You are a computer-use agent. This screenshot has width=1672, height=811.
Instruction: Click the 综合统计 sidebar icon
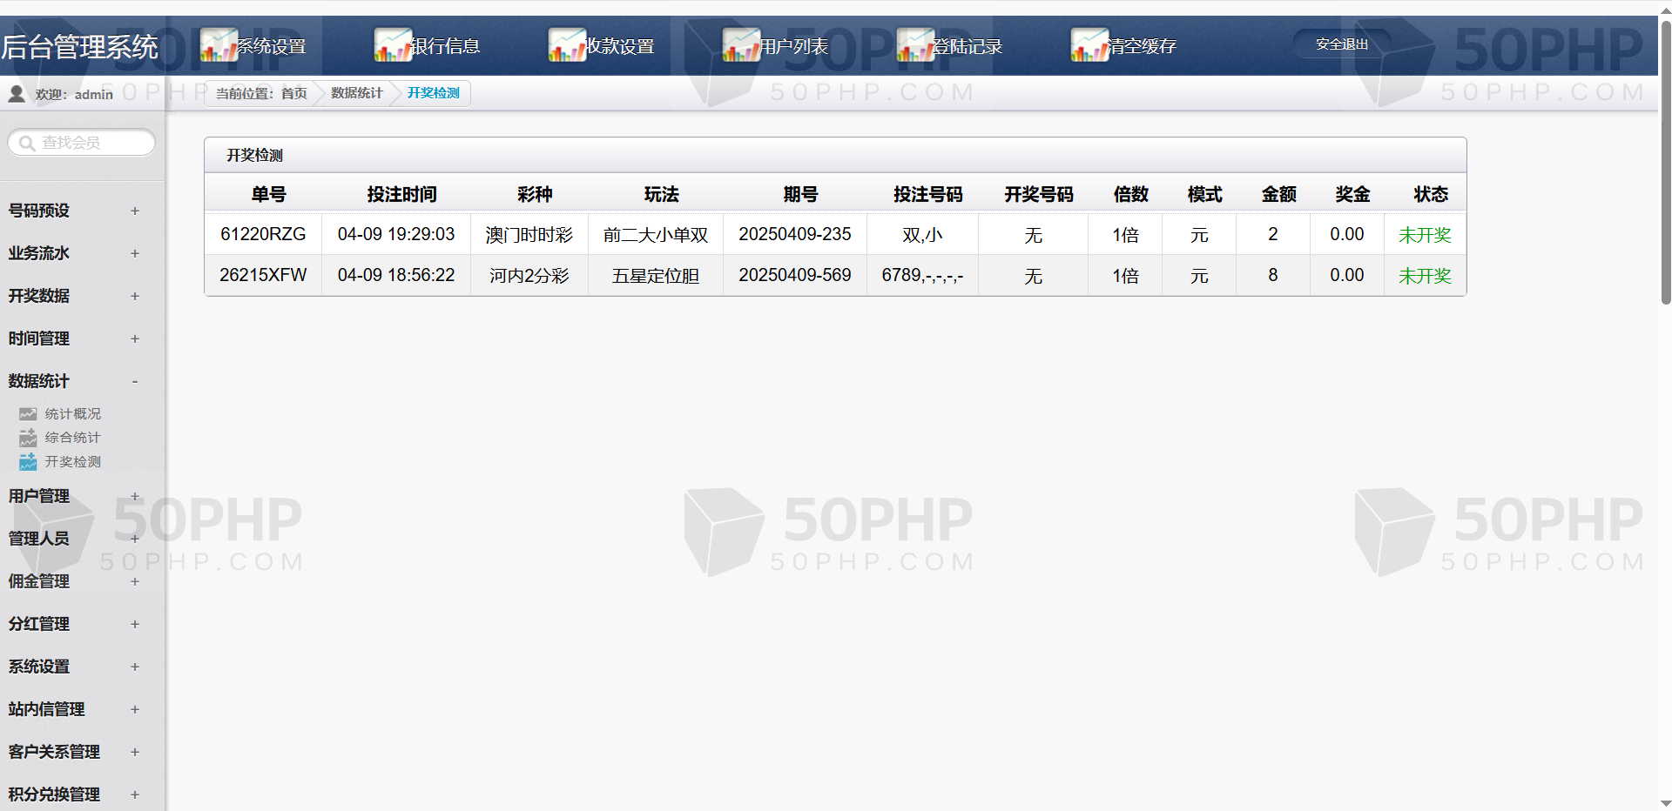pos(28,438)
